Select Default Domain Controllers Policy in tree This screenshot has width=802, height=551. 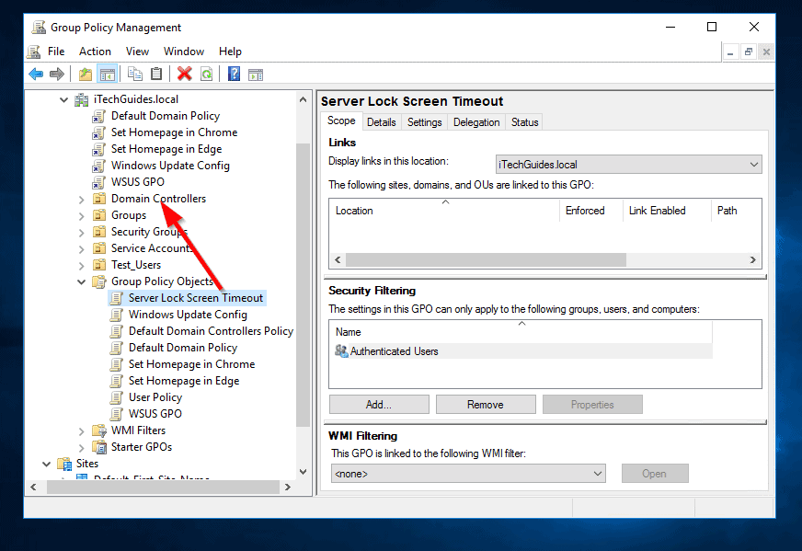point(211,331)
